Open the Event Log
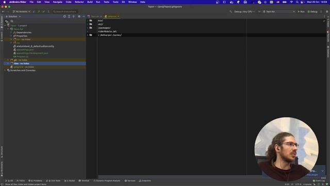This screenshot has width=330, height=186. point(319,181)
